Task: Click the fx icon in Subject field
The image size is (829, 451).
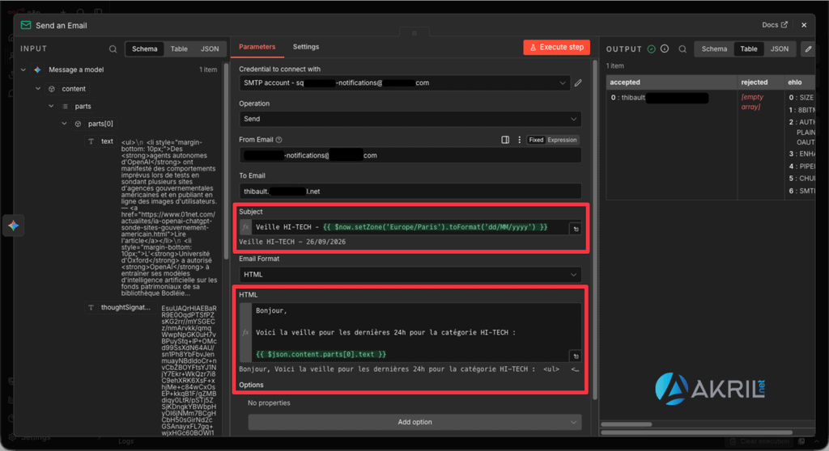Action: click(x=245, y=227)
